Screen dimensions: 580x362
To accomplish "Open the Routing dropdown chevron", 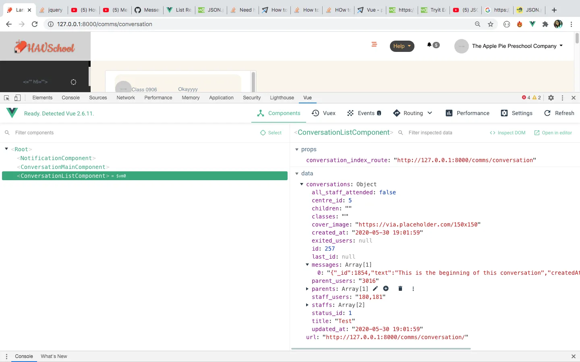I will (430, 113).
